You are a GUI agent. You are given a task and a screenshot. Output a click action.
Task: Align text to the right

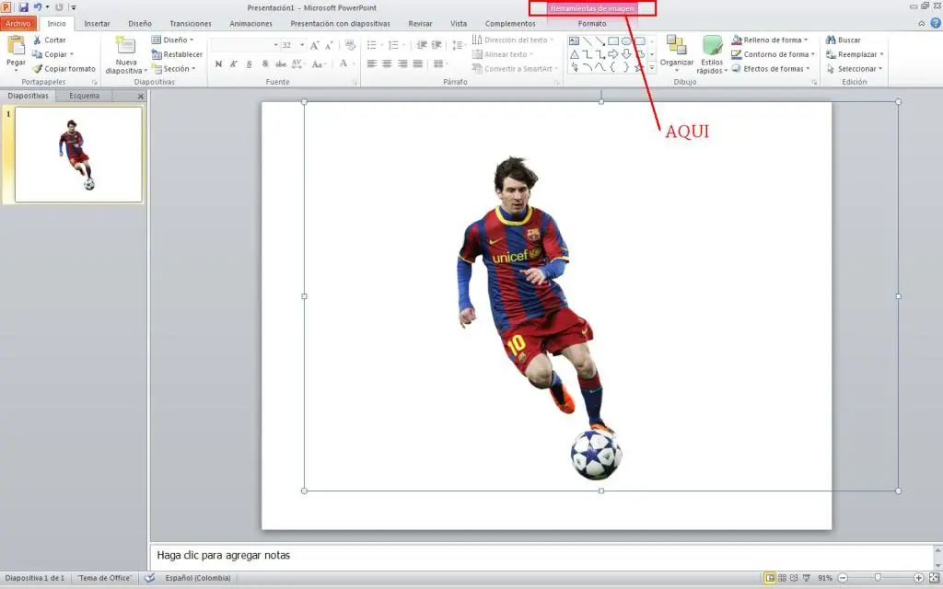402,64
